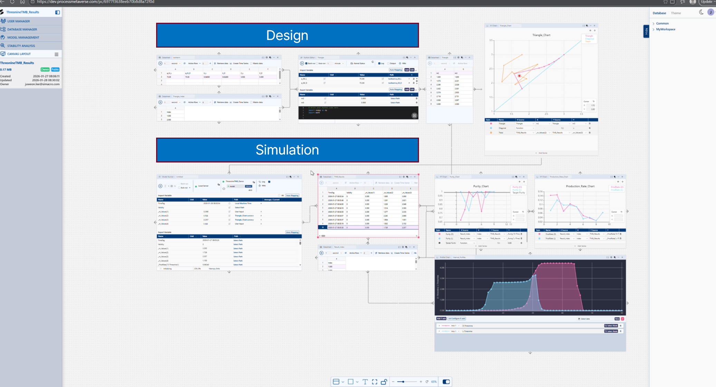Open Stability Analysis section
Screen dimensions: 716x387
(x=21, y=46)
